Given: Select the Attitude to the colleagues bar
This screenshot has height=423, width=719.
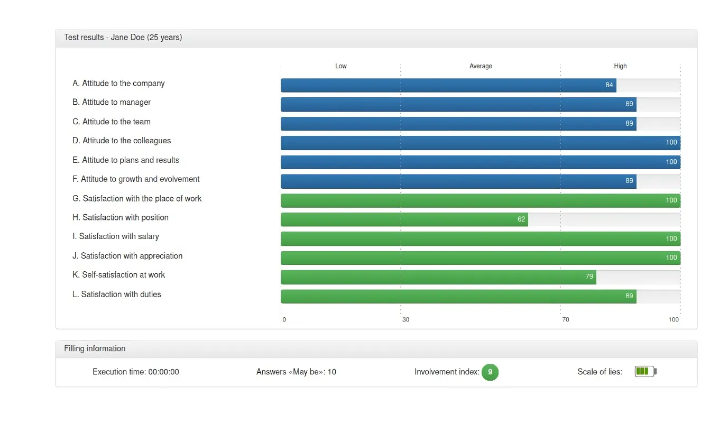Looking at the screenshot, I should (480, 143).
